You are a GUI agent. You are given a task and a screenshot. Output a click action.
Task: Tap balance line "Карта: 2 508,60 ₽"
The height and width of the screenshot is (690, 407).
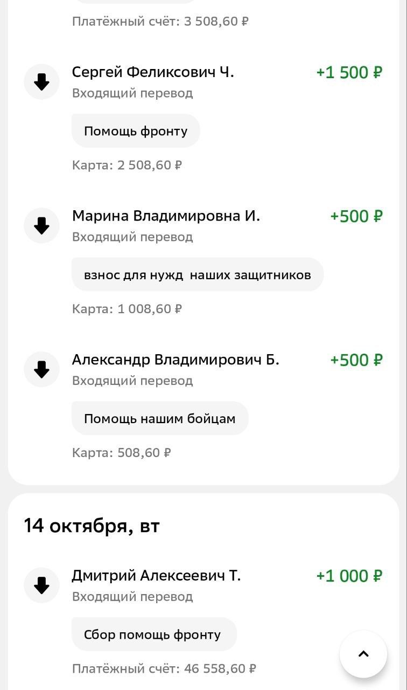(x=127, y=165)
